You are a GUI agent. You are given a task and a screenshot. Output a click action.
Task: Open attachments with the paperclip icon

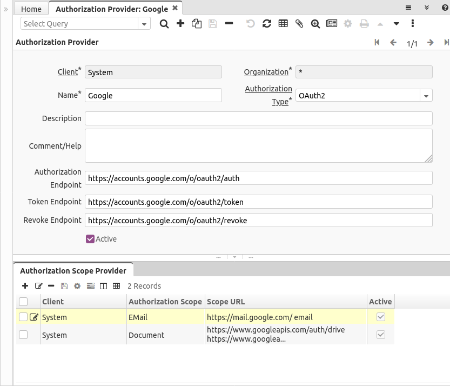tap(299, 24)
